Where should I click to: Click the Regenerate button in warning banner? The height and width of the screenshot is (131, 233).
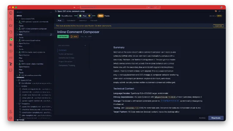[x=218, y=26]
